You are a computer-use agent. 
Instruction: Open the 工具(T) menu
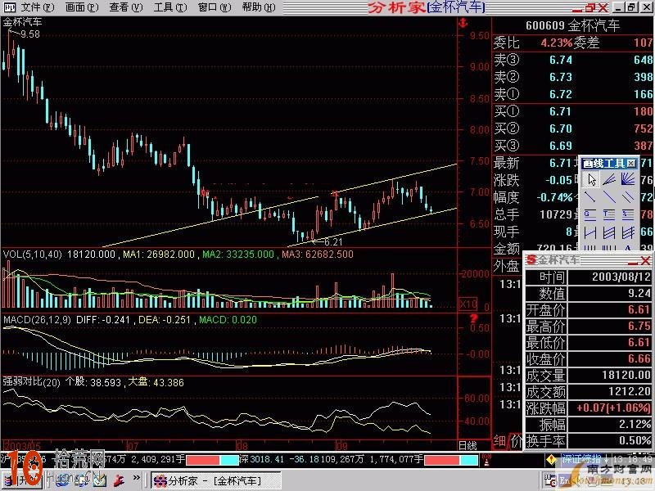pyautogui.click(x=170, y=7)
